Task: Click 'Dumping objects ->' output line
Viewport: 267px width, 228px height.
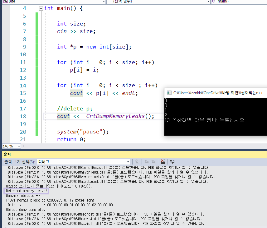Action: click(x=23, y=196)
